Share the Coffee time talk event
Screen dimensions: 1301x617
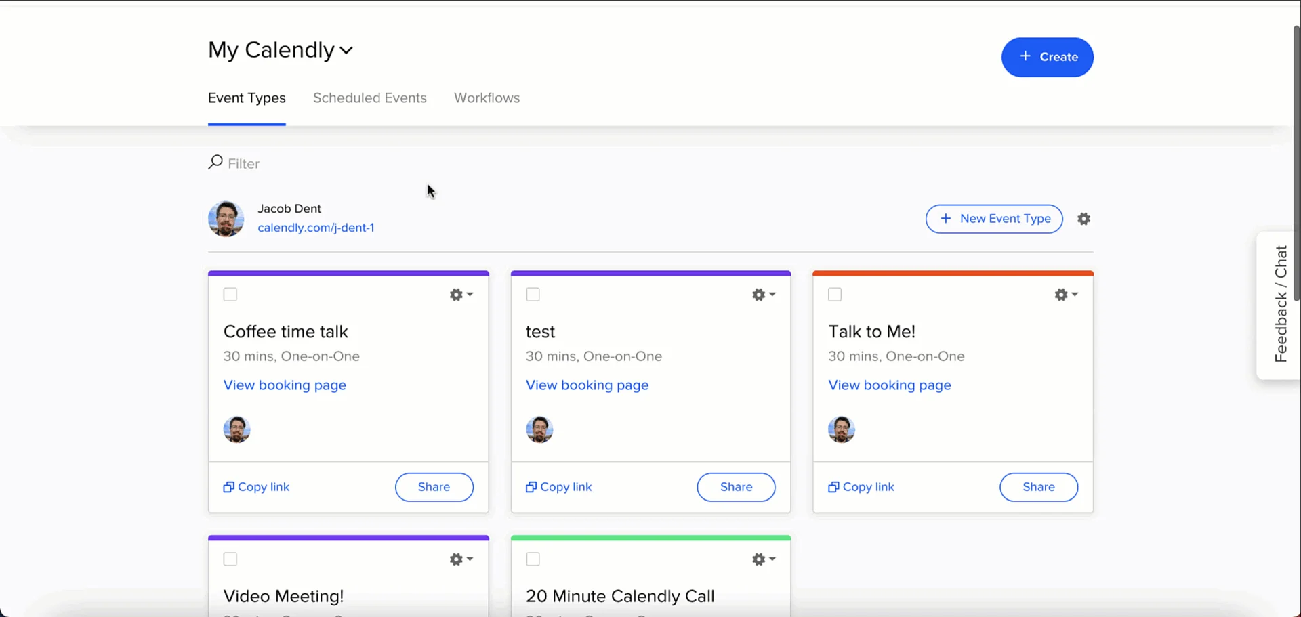pos(434,487)
